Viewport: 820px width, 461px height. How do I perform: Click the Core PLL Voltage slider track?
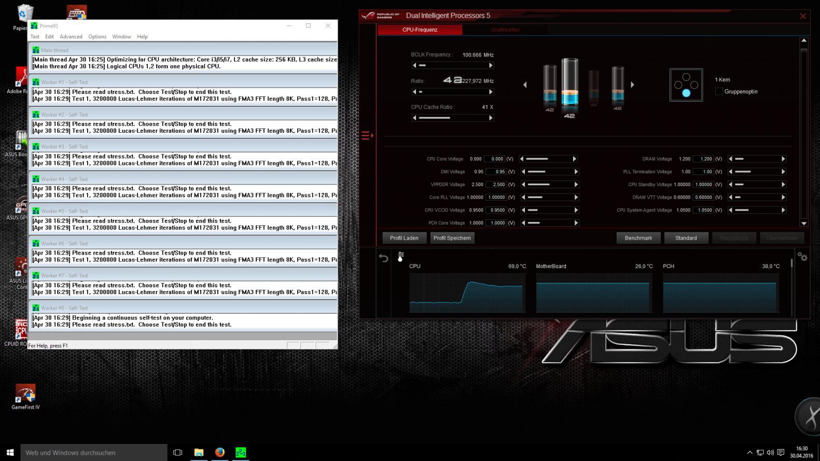[x=550, y=197]
